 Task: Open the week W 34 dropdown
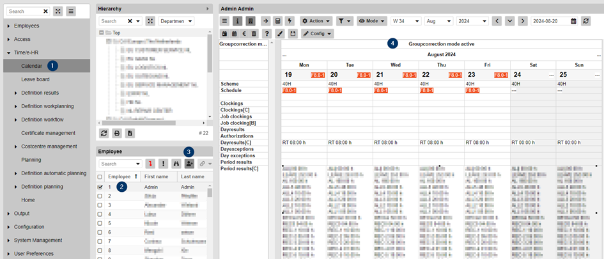tap(406, 21)
